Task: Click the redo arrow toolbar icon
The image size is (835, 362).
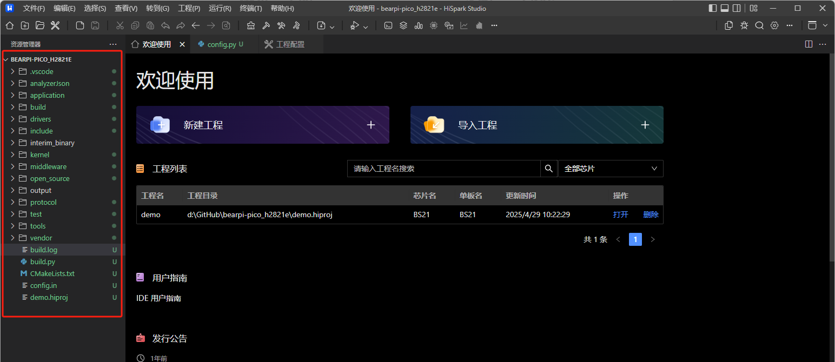Action: [181, 25]
